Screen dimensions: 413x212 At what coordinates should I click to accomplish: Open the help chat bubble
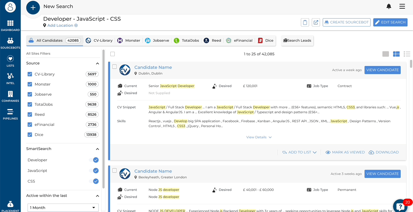pos(400,206)
